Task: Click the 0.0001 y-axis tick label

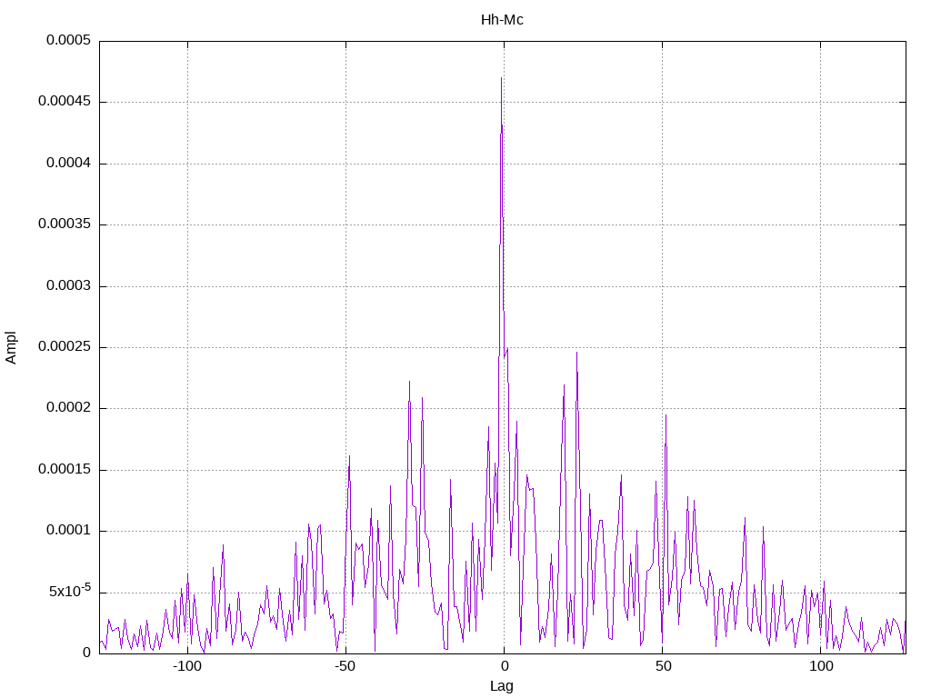Action: pyautogui.click(x=69, y=531)
